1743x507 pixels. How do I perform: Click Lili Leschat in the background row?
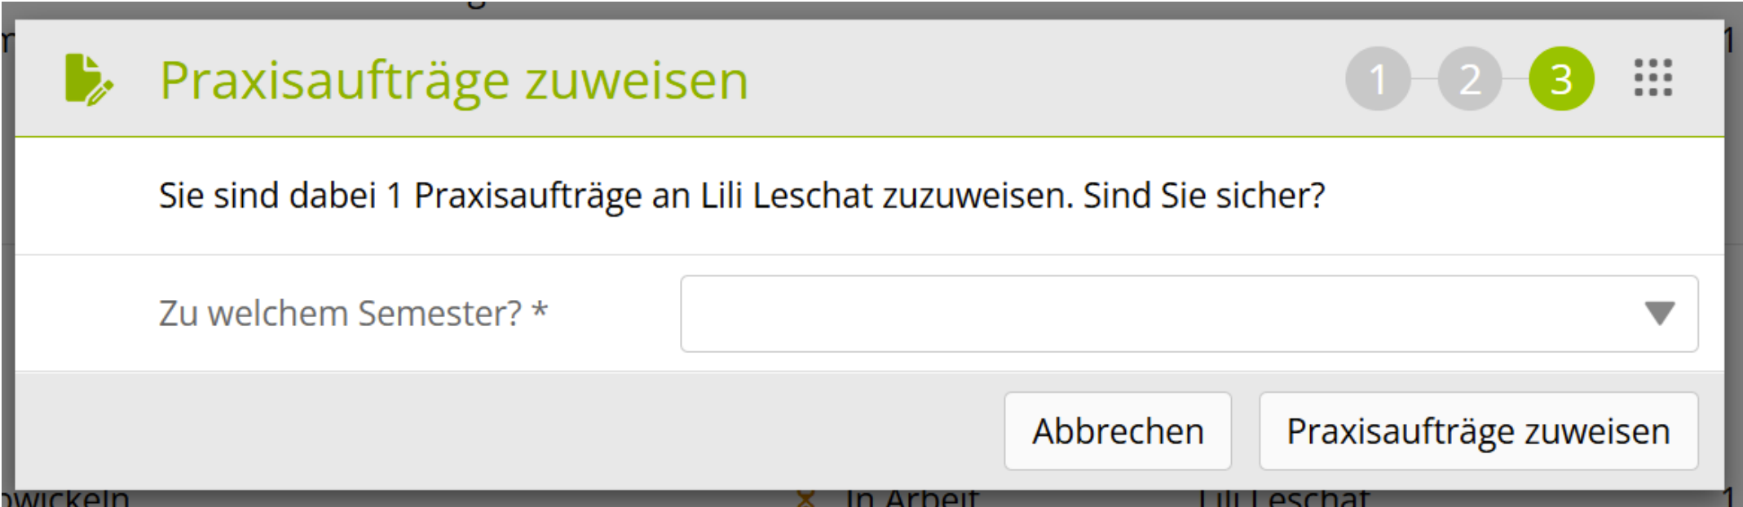pos(1283,498)
